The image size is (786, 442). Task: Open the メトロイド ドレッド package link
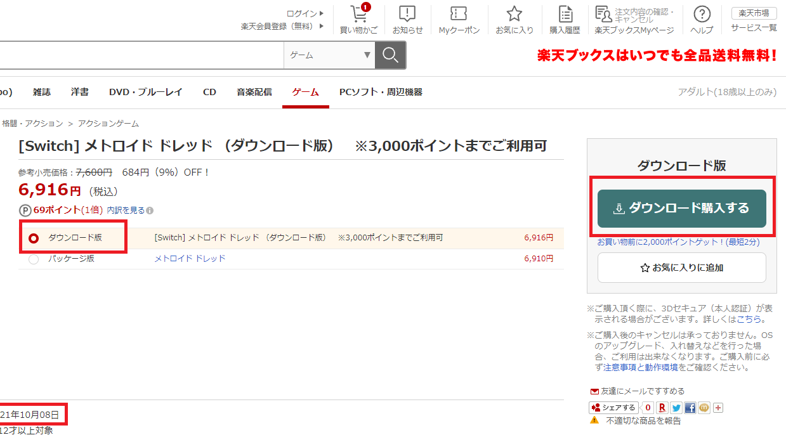tap(190, 259)
